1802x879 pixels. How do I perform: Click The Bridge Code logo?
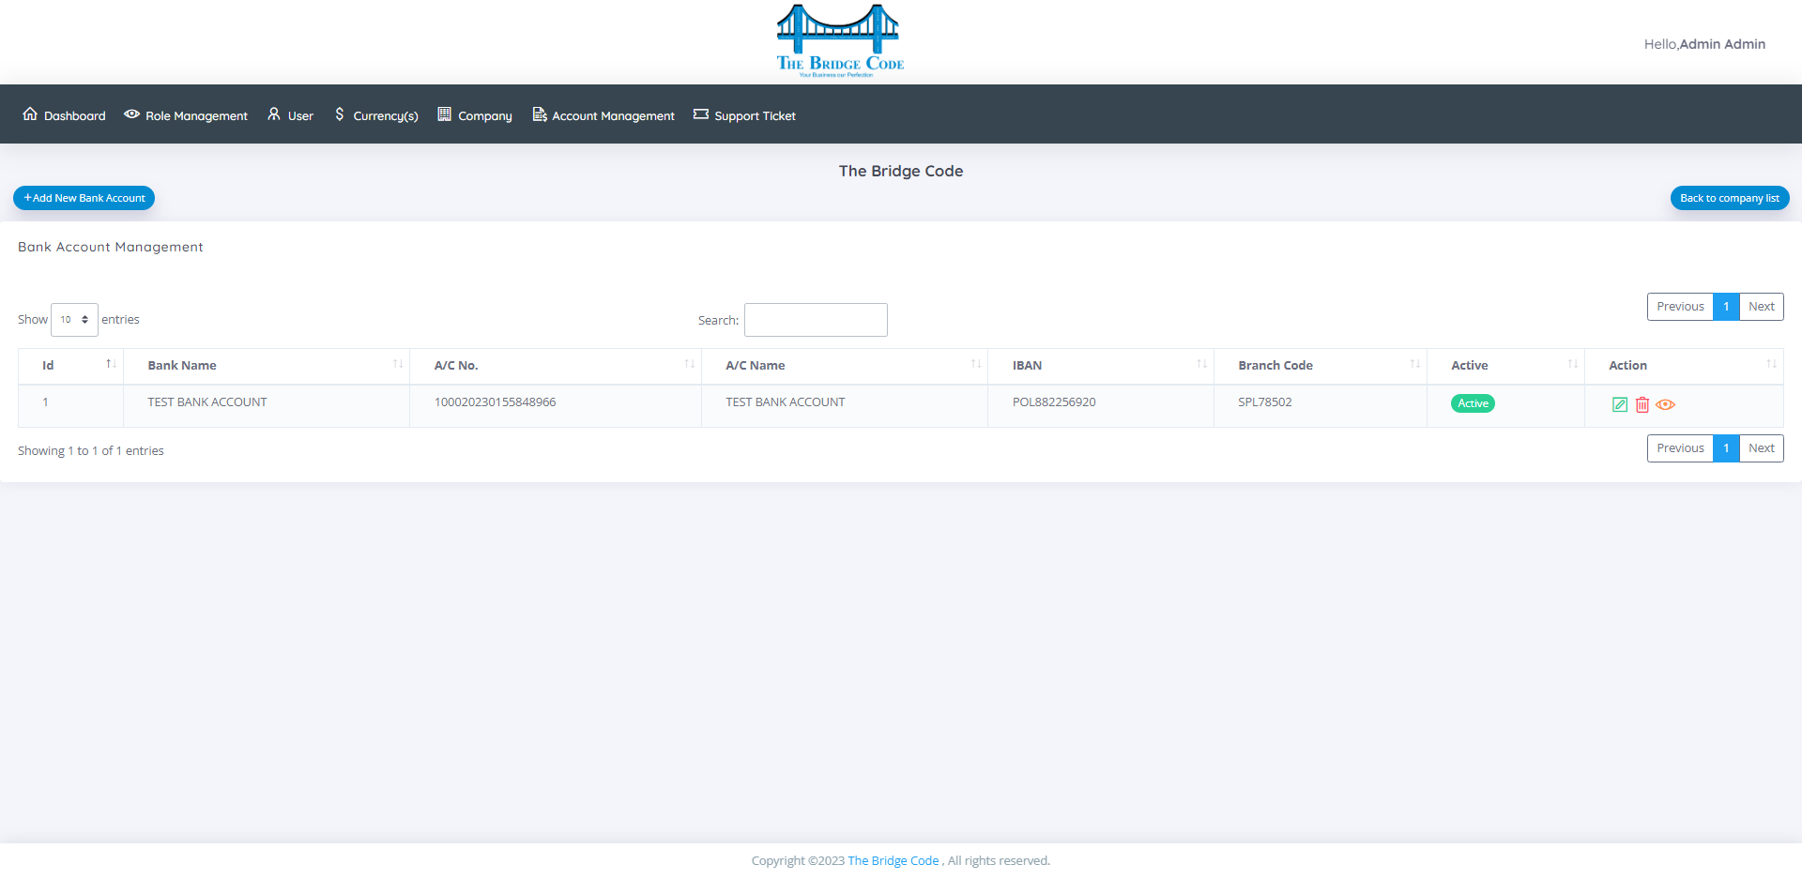tap(840, 41)
